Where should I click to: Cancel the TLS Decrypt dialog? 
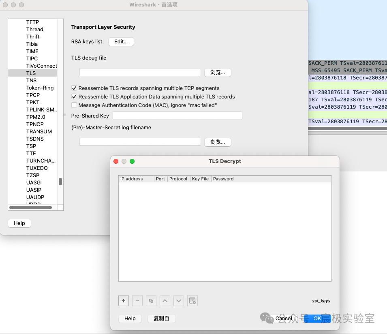pos(284,319)
